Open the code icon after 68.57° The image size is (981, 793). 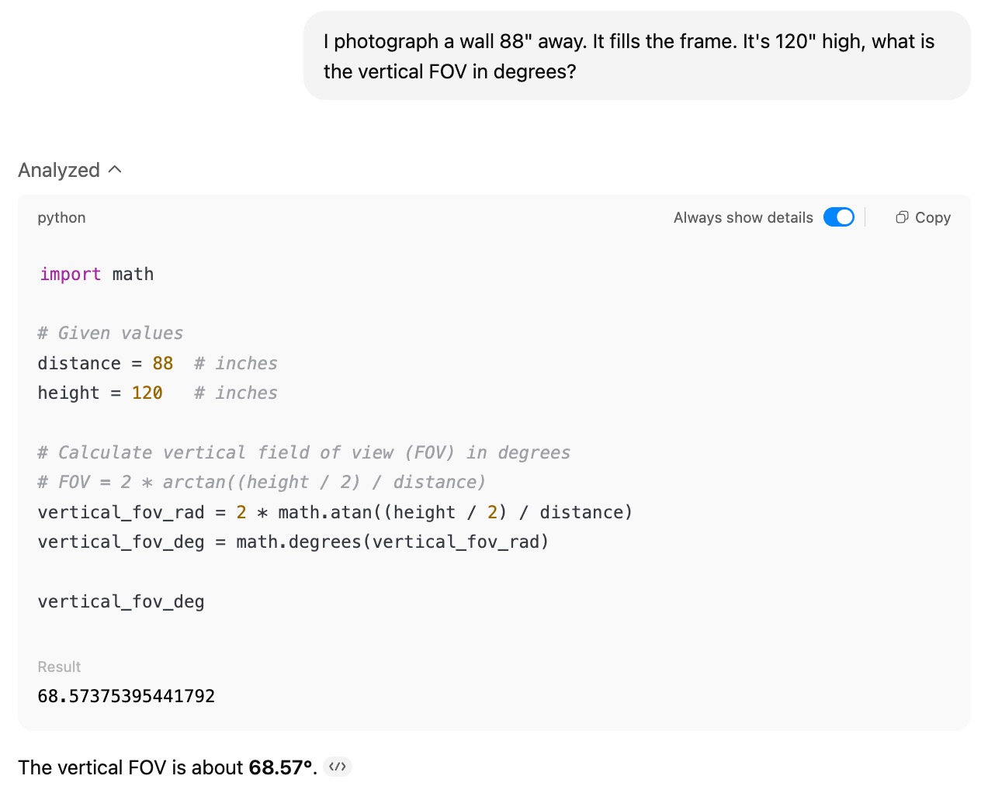click(x=338, y=767)
